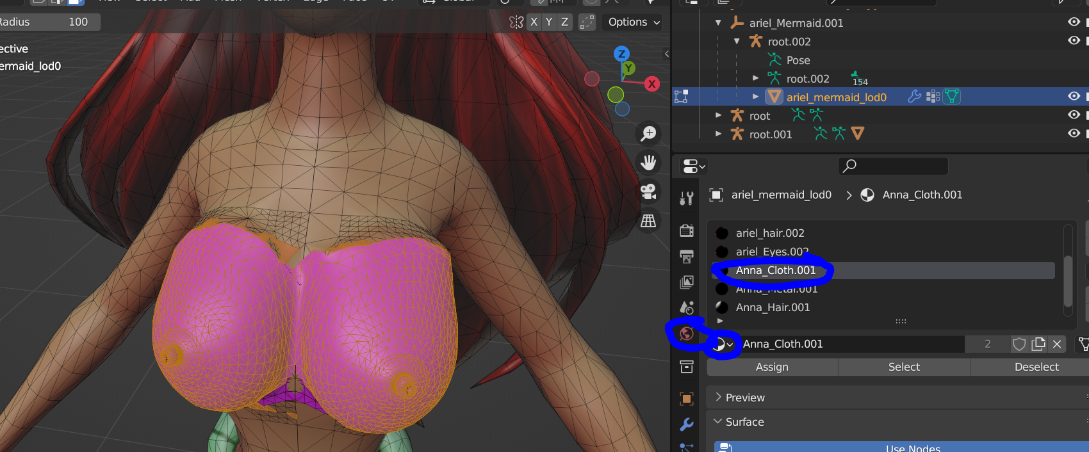
Task: Toggle the mesh symmetry mirror icon
Action: point(516,22)
